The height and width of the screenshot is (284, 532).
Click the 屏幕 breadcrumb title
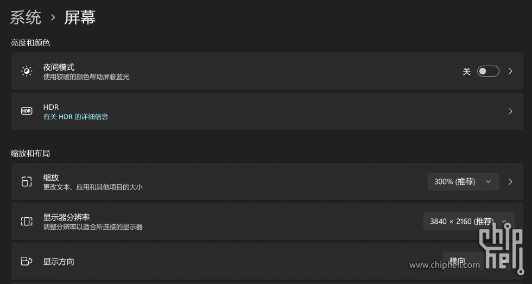pyautogui.click(x=80, y=17)
